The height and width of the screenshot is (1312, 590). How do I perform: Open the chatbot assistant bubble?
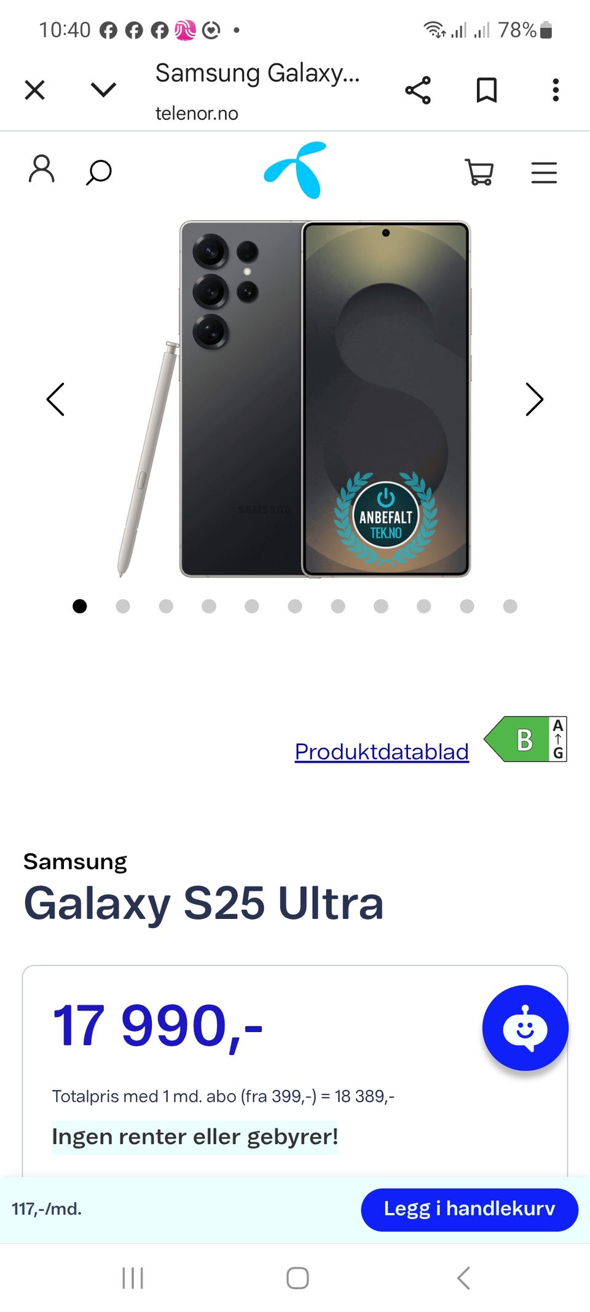click(x=525, y=1028)
